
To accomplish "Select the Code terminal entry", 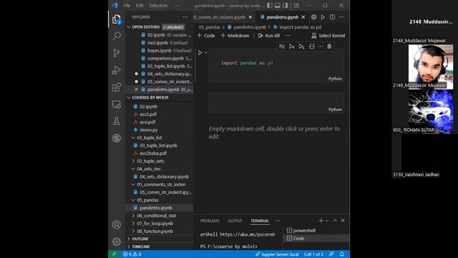I will pos(316,239).
